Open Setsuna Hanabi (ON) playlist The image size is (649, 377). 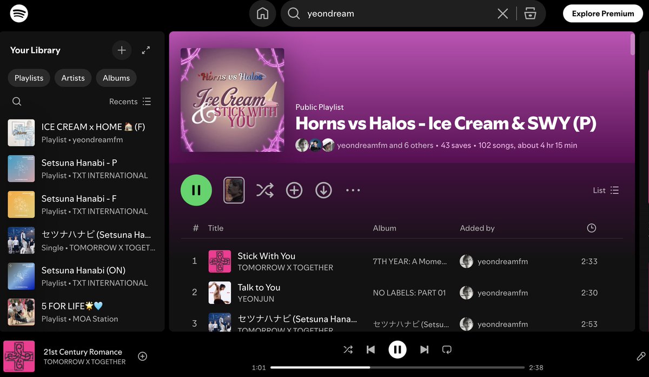click(82, 276)
